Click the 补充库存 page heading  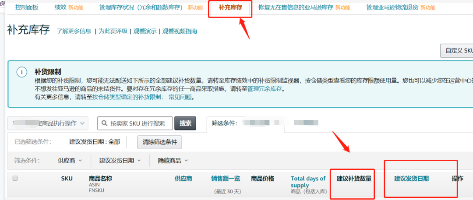[x=28, y=31]
